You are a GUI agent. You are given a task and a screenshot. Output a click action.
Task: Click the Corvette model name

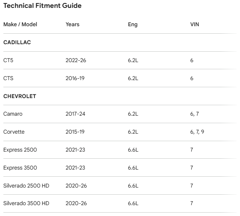(x=14, y=132)
